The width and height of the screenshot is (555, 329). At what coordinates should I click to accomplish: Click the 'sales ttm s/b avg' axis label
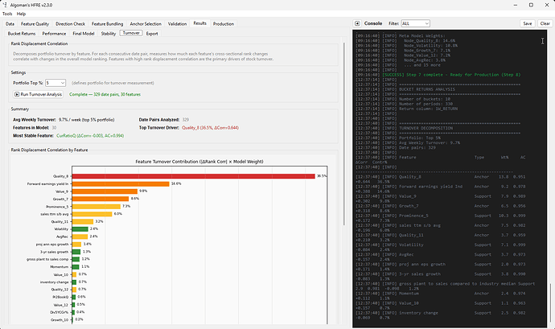pos(54,214)
